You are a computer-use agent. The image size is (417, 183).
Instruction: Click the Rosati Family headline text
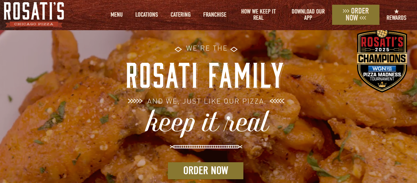pos(205,75)
